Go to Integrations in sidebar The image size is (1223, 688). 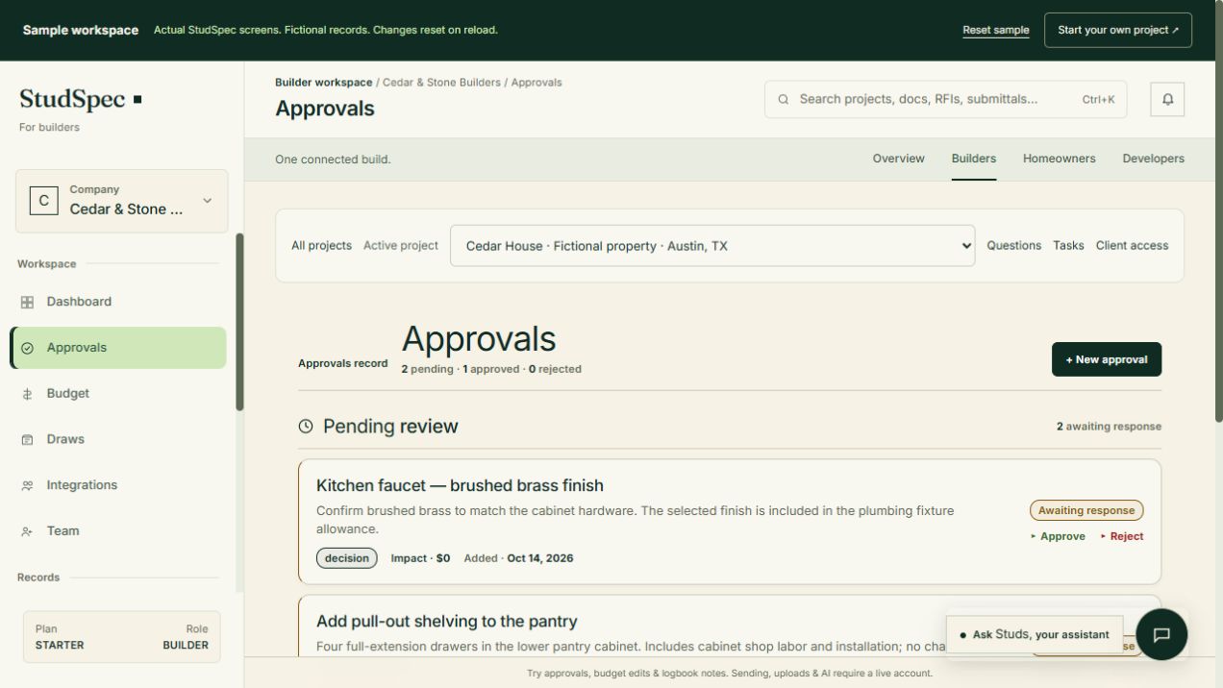[118, 485]
